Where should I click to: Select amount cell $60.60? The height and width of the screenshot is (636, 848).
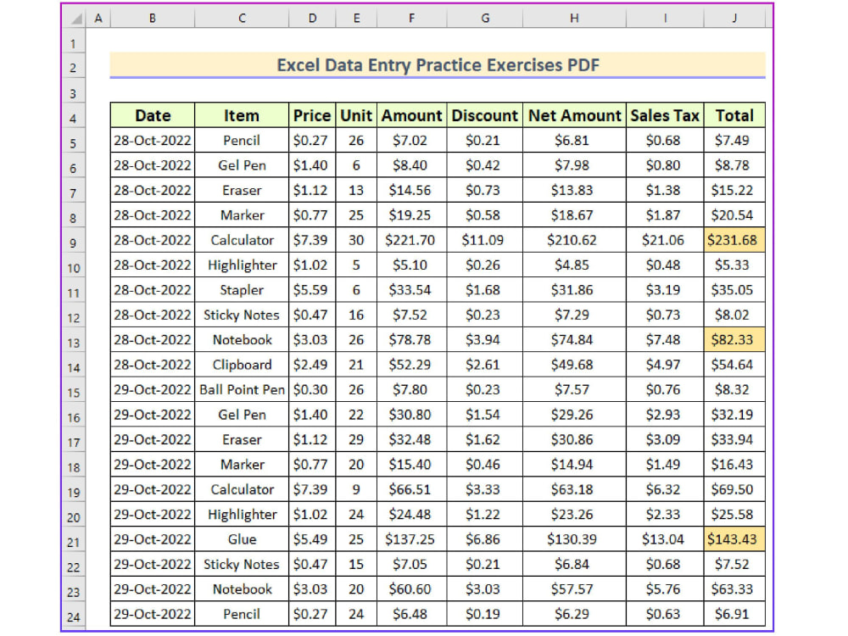point(412,589)
